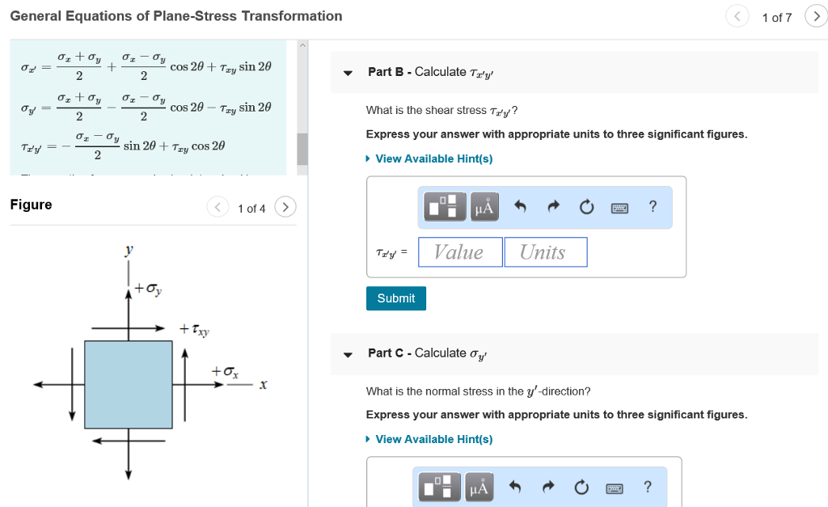
Task: Open the equation templates icon in Part C
Action: (x=438, y=487)
